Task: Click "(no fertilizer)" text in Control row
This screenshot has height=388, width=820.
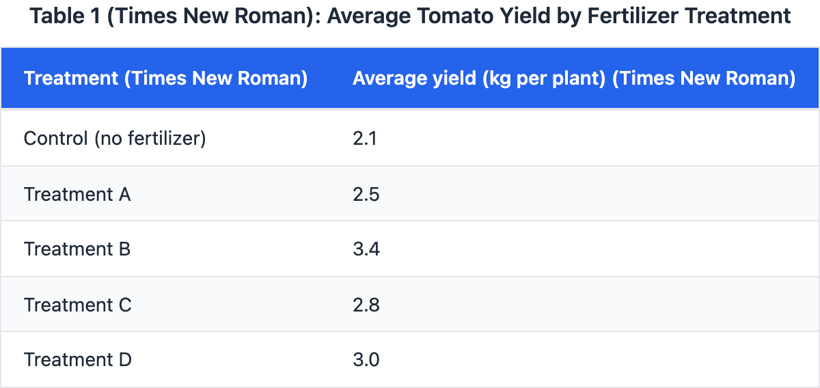Action: pyautogui.click(x=150, y=139)
